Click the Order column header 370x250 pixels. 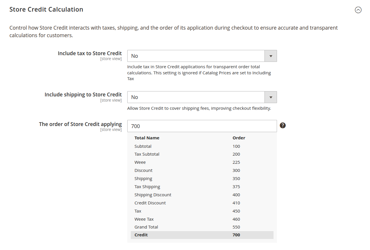(x=239, y=138)
